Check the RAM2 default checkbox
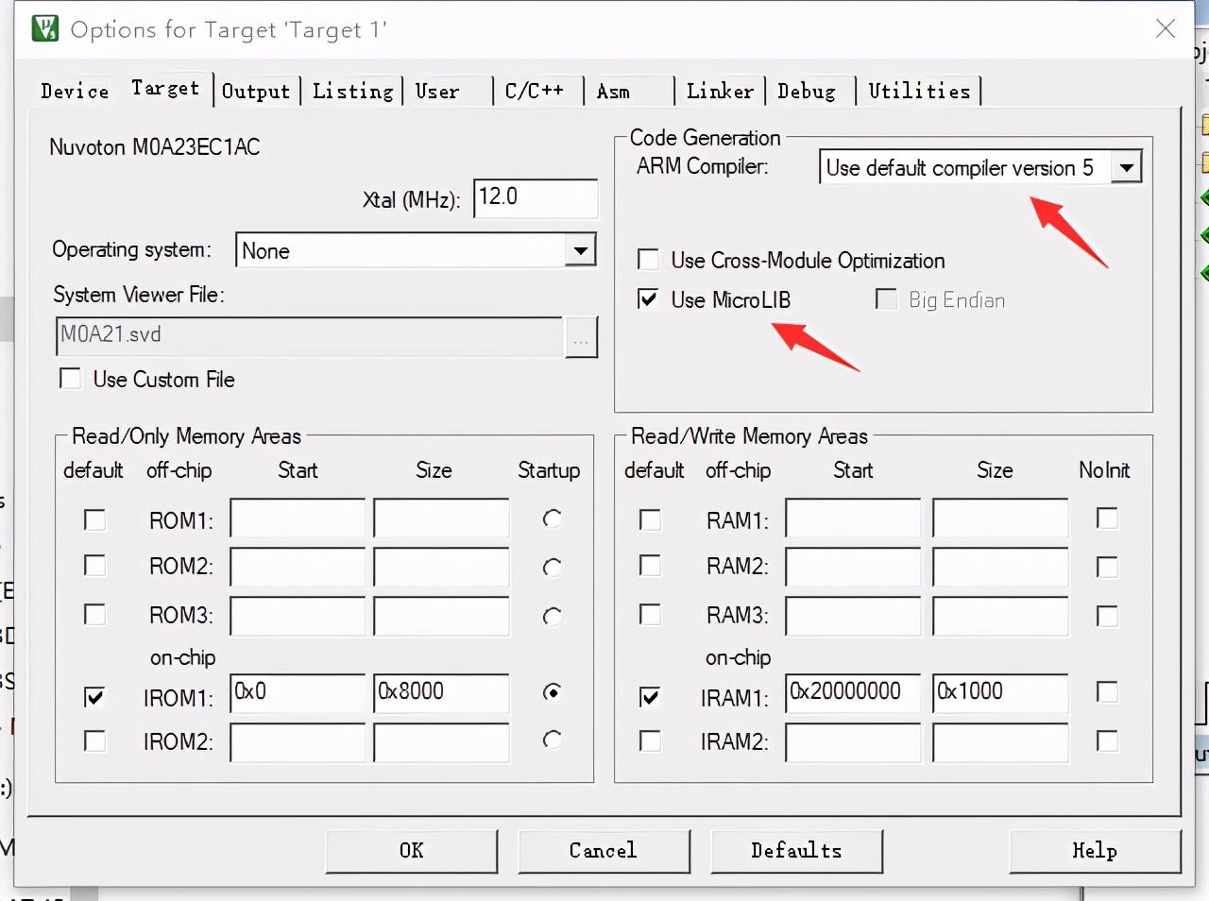The image size is (1209, 901). [650, 565]
